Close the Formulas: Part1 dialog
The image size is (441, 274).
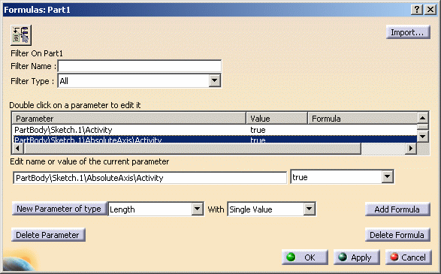[430, 10]
